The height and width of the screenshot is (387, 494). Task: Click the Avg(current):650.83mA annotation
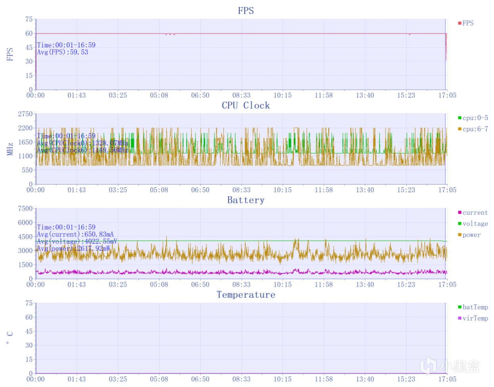coord(75,234)
